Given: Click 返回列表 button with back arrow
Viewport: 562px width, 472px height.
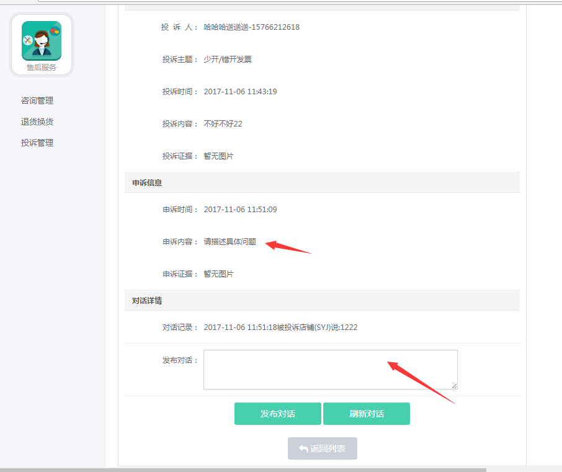Looking at the screenshot, I should [322, 448].
